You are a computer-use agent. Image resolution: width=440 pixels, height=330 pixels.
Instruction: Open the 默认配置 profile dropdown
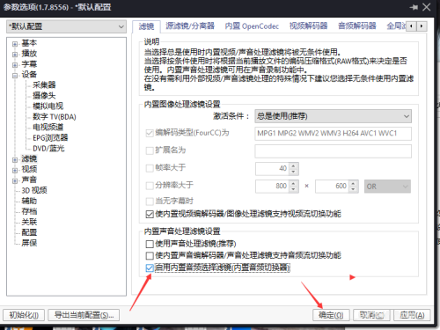pos(66,26)
